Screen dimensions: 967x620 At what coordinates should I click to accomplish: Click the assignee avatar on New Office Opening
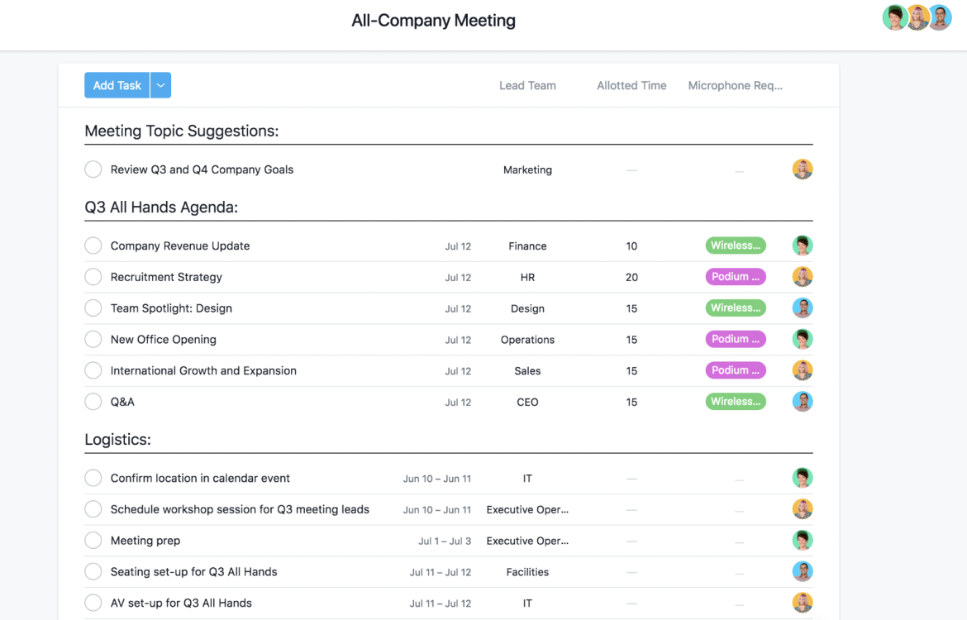(x=803, y=339)
